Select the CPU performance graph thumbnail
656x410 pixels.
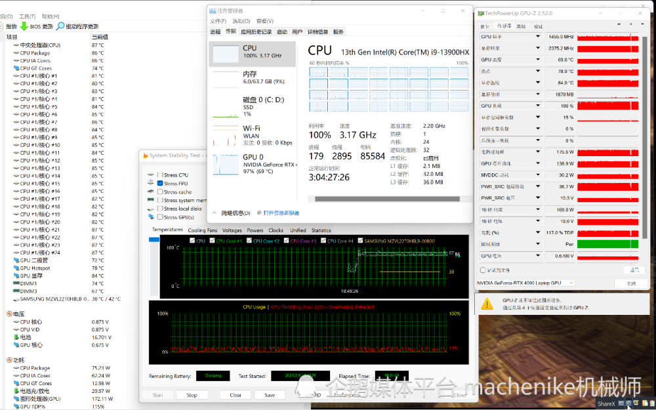pyautogui.click(x=226, y=54)
